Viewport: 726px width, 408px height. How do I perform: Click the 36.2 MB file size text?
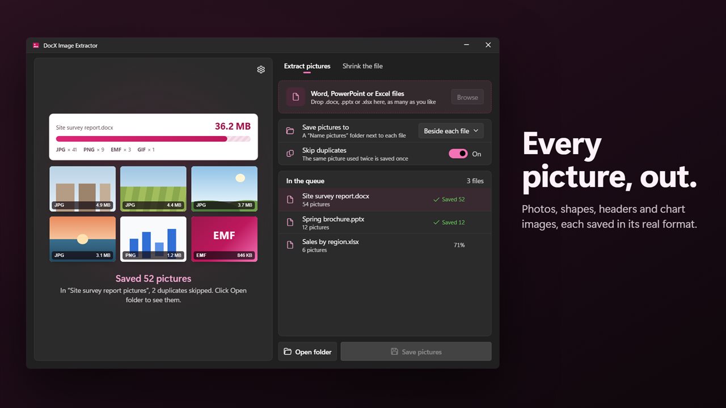[233, 126]
